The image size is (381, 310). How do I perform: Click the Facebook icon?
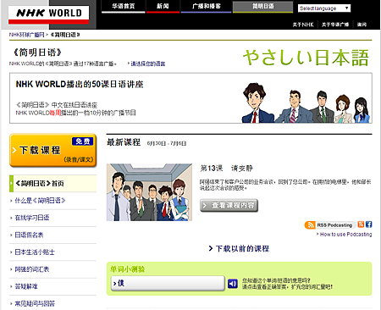368,224
